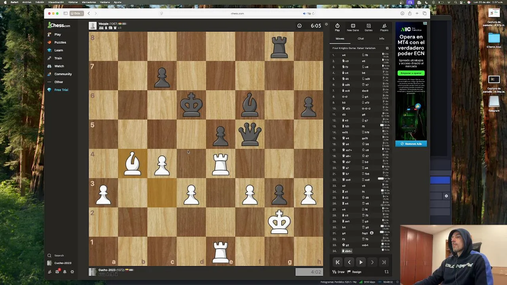Open the sidebar notifications bell icon
507x285 pixels.
point(65,272)
